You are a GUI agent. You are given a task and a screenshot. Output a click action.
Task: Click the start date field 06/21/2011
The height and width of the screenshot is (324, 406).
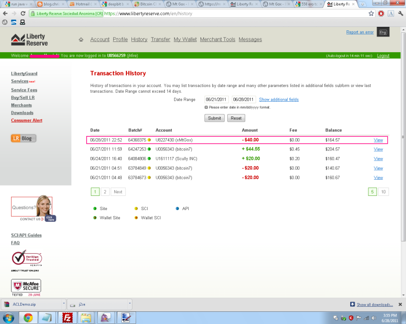(216, 100)
